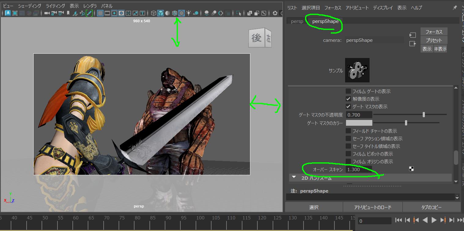
Task: Click the current frame field showing 0
Action: click(x=374, y=221)
